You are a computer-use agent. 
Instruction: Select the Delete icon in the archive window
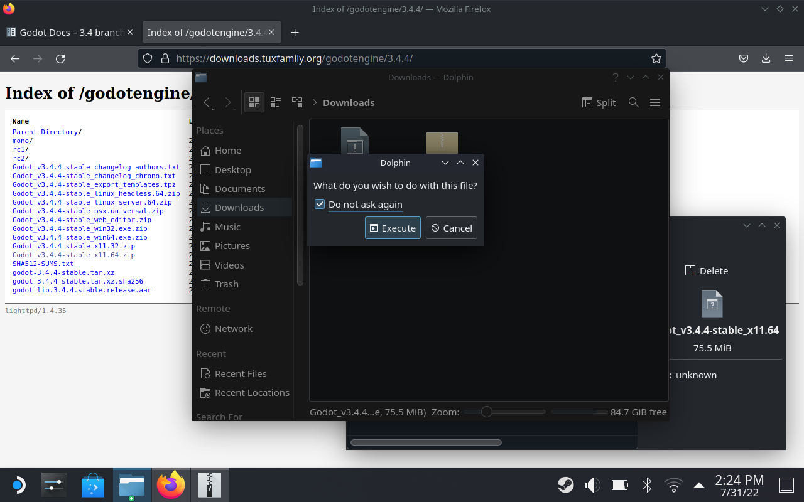707,270
